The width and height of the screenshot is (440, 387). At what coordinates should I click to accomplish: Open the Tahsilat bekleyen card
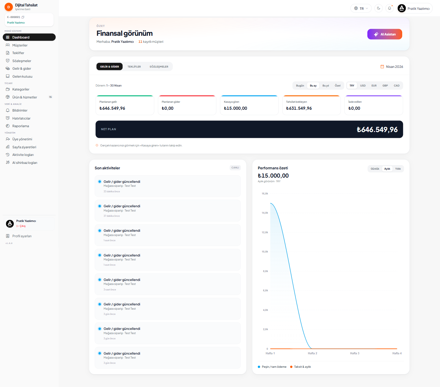coord(311,105)
